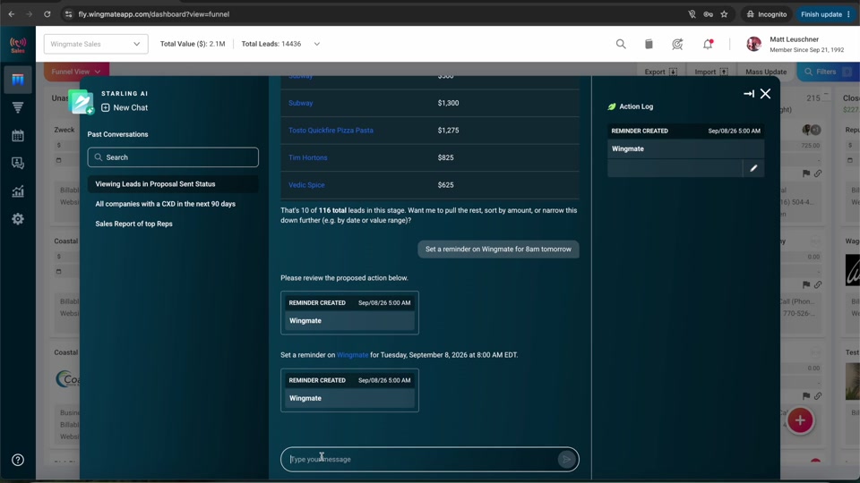Open the filter funnel icon in sidebar
860x483 pixels.
(18, 107)
